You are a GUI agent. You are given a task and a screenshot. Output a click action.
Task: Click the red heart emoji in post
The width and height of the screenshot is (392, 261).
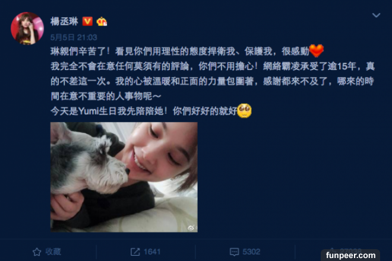317,50
